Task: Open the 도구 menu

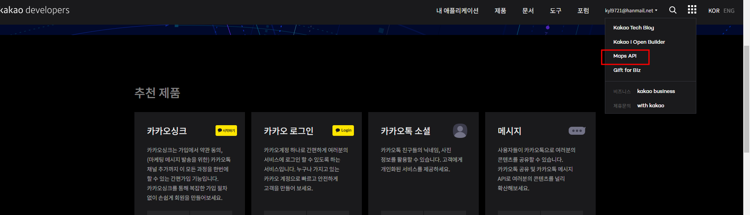Action: 556,11
